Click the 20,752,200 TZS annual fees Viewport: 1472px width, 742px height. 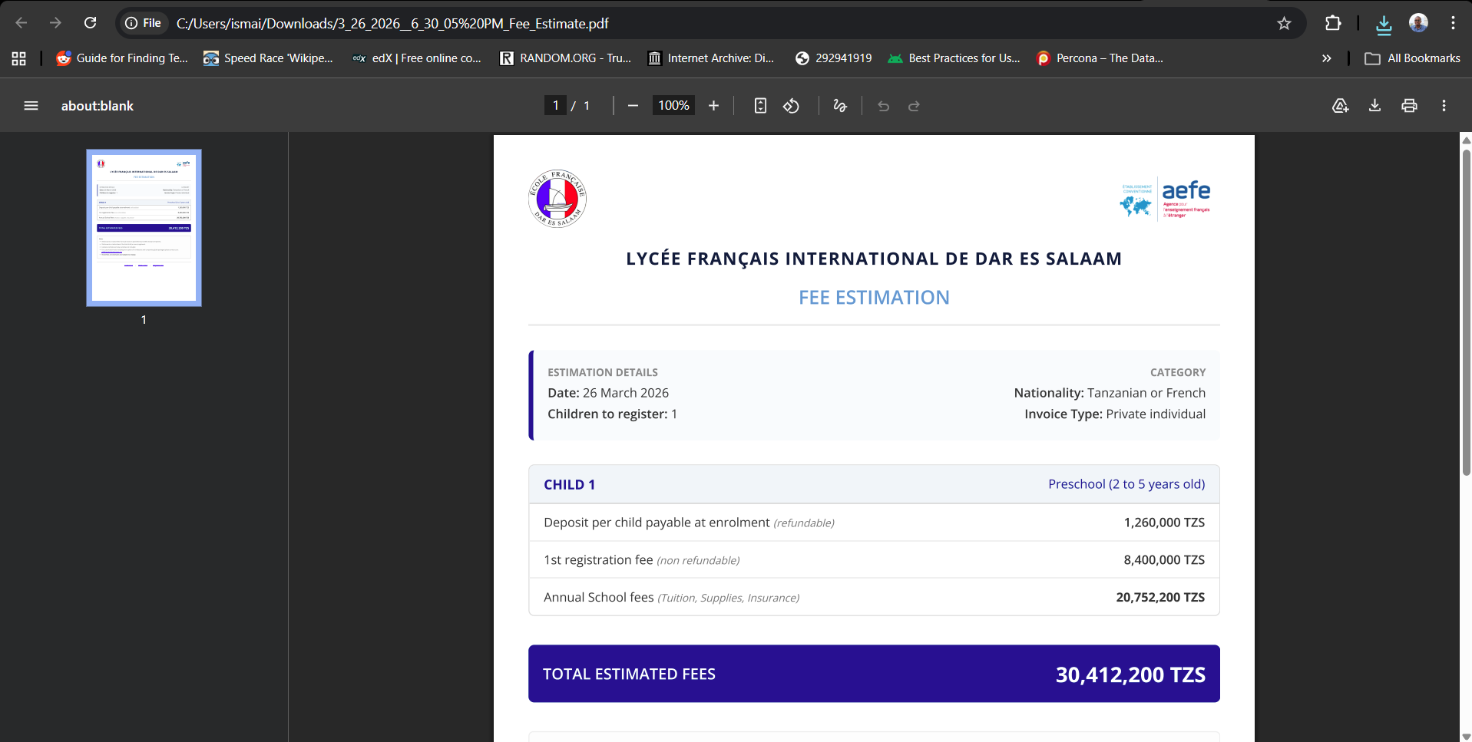1160,597
